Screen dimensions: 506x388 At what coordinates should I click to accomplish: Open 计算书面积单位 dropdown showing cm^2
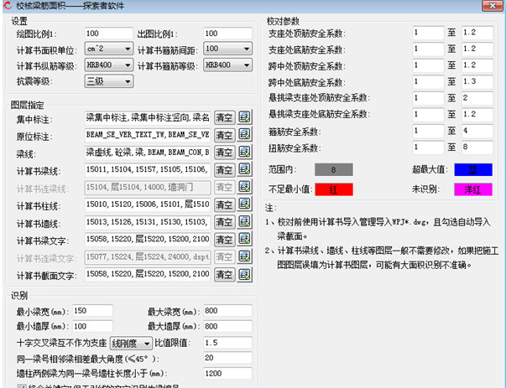pyautogui.click(x=108, y=49)
